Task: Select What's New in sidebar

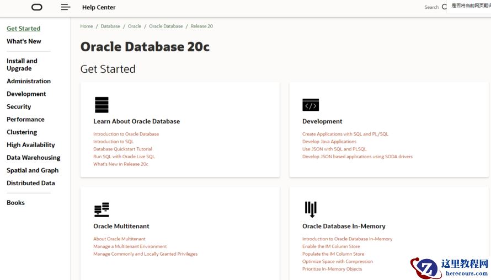Action: tap(24, 41)
